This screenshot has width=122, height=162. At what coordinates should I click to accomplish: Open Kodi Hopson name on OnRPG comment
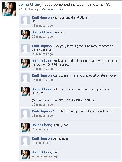click(42, 46)
